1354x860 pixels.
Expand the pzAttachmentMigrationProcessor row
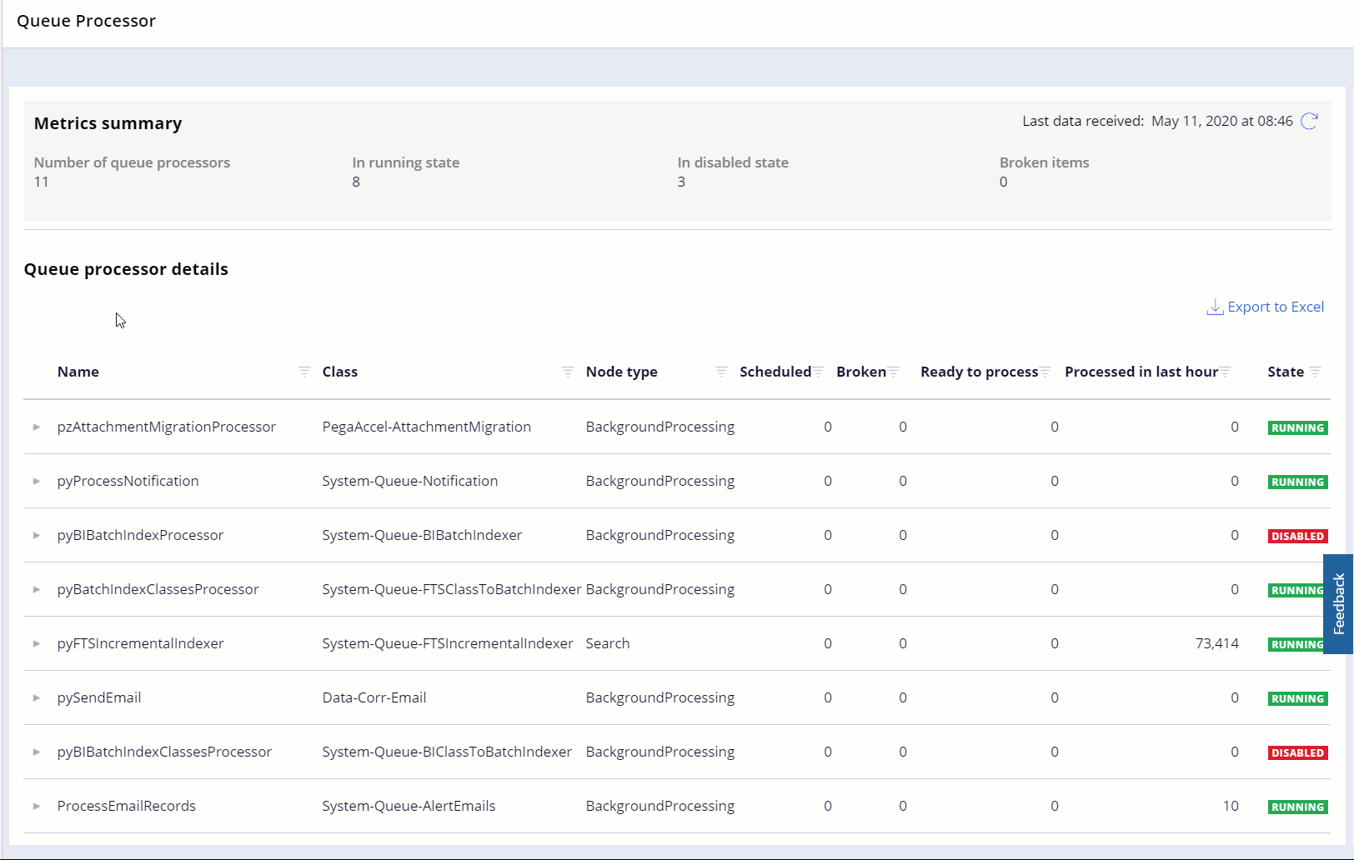point(37,427)
